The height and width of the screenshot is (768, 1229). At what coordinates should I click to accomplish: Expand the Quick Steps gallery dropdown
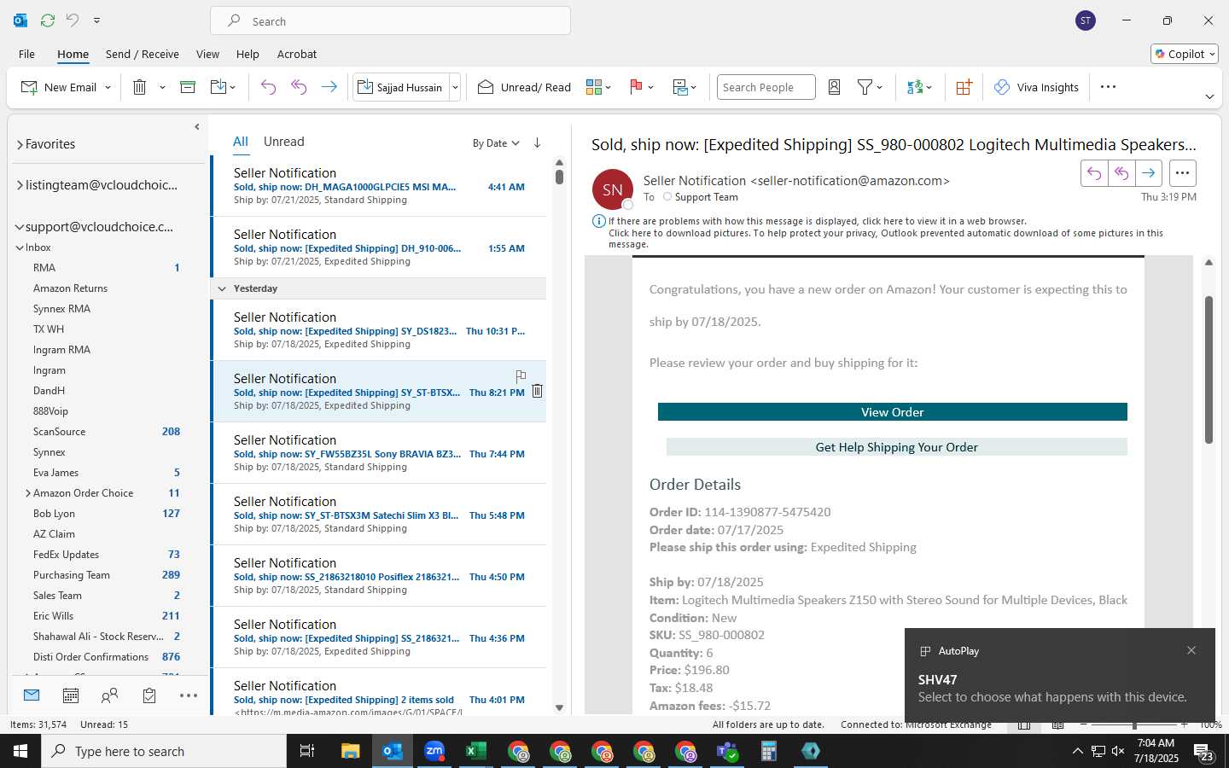(455, 87)
